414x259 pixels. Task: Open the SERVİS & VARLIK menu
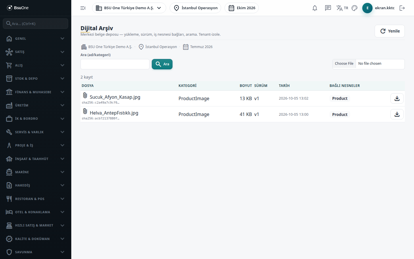pos(36,132)
